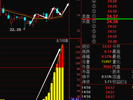Select the 24.56 best bid price

point(112,22)
